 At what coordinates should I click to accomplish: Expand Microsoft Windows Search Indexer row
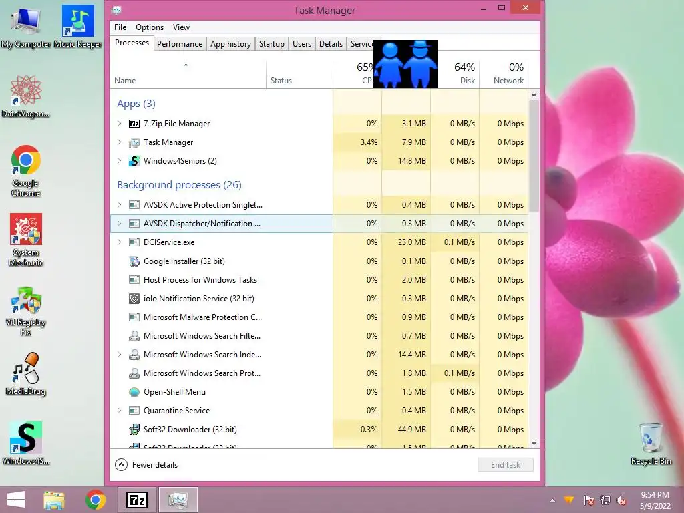point(119,355)
